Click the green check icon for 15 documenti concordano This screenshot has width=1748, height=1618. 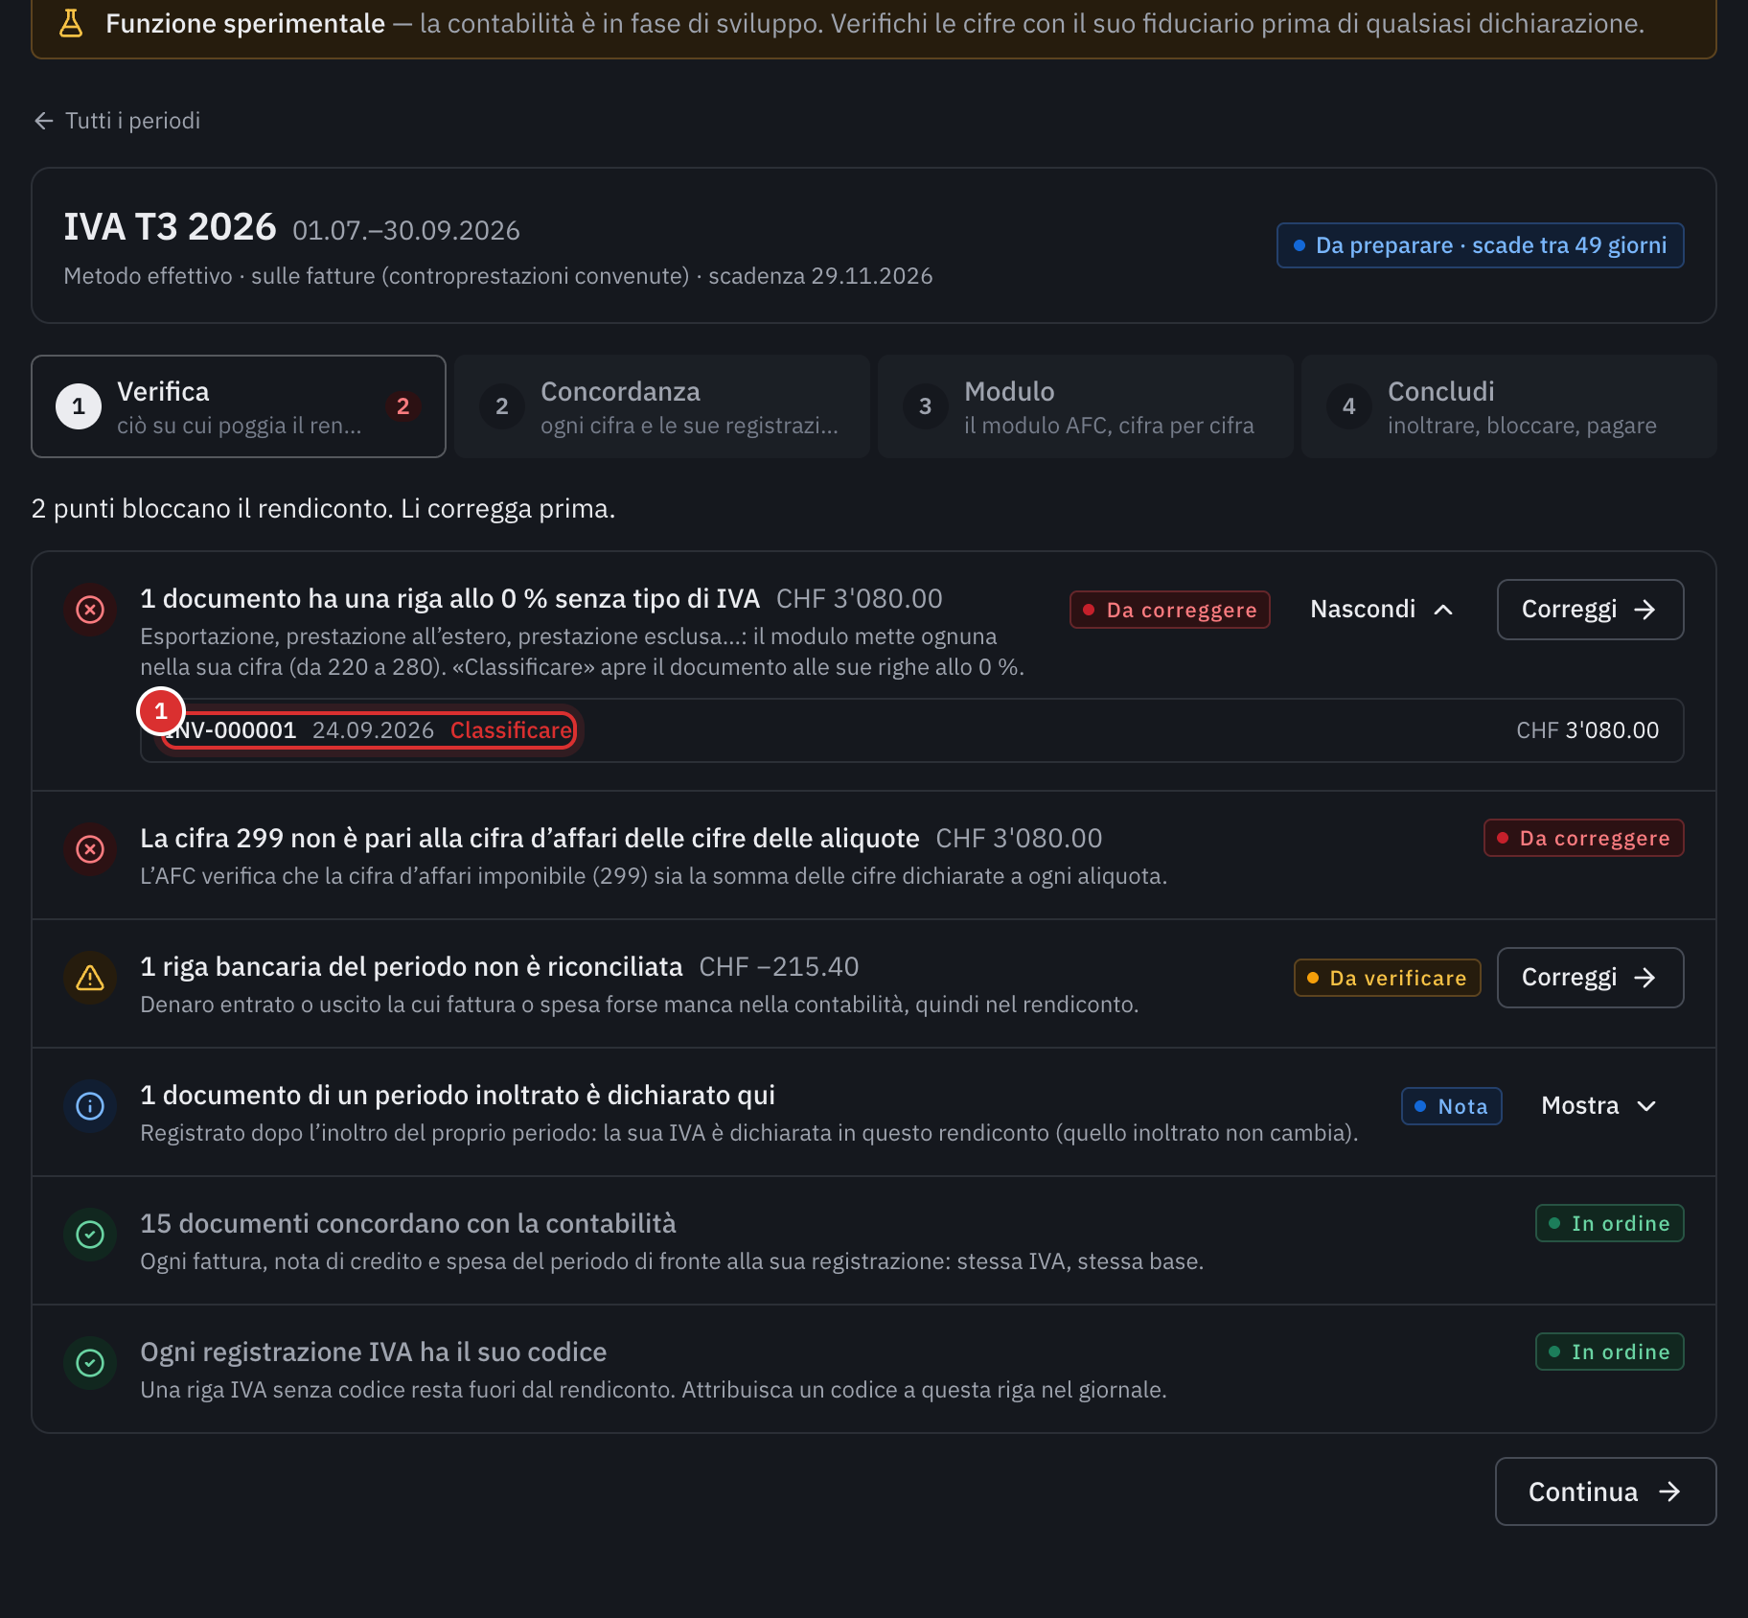90,1235
